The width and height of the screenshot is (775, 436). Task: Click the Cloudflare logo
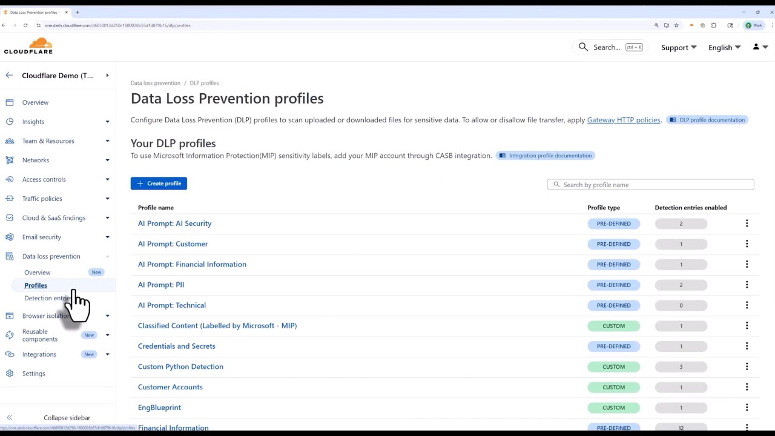[x=28, y=46]
